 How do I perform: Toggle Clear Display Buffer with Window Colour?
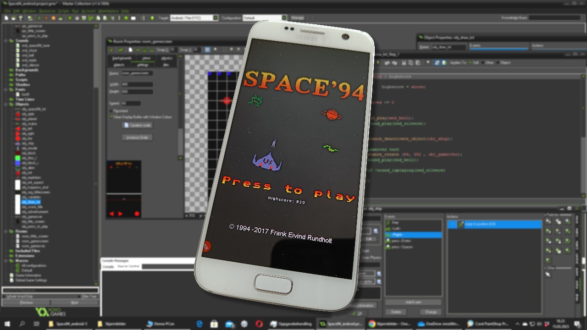click(111, 117)
